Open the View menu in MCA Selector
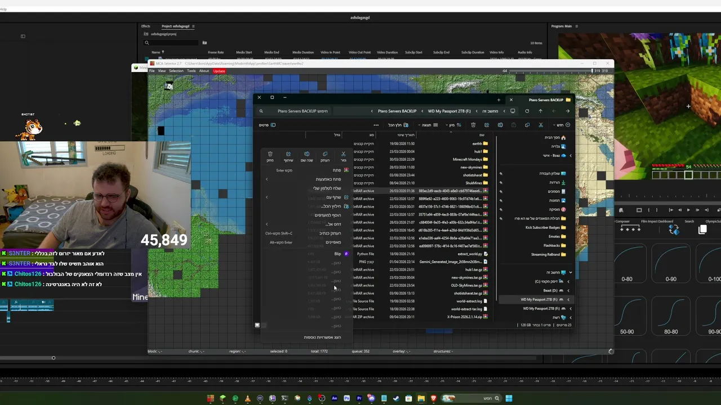This screenshot has height=405, width=721. [x=162, y=71]
